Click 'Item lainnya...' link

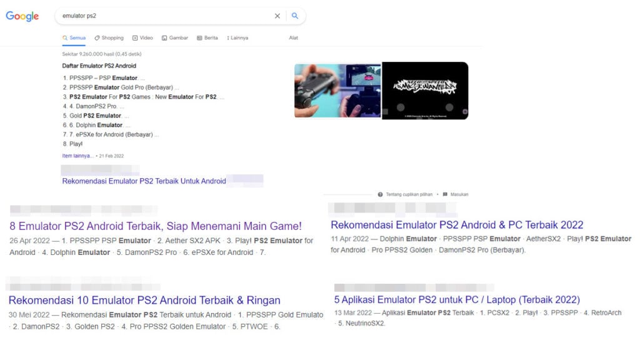(x=77, y=156)
